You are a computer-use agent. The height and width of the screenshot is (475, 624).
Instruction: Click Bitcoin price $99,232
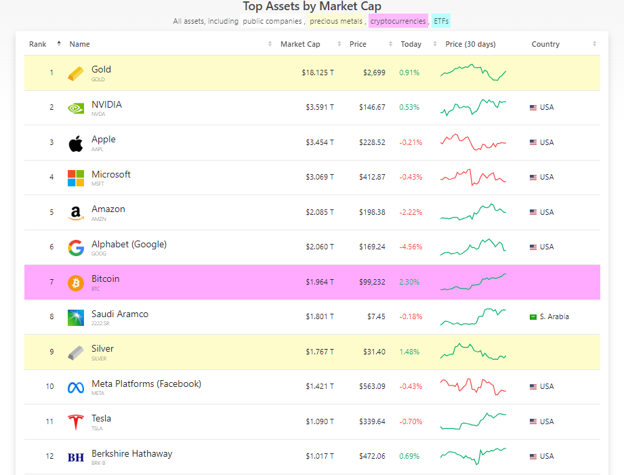pyautogui.click(x=372, y=282)
